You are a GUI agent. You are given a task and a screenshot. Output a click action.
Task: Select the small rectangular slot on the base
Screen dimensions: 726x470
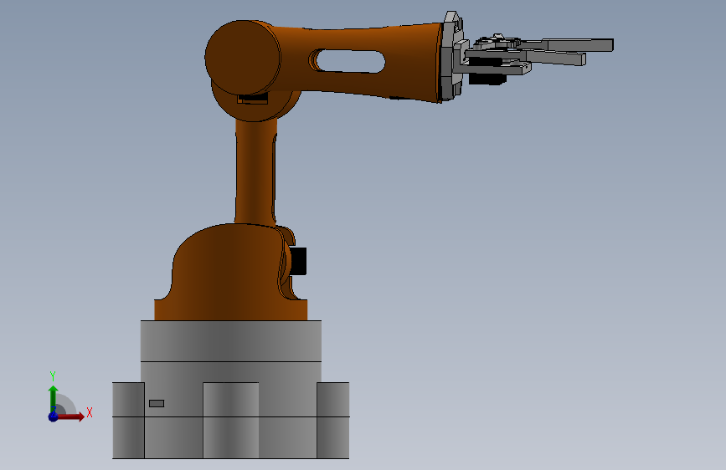tap(157, 403)
